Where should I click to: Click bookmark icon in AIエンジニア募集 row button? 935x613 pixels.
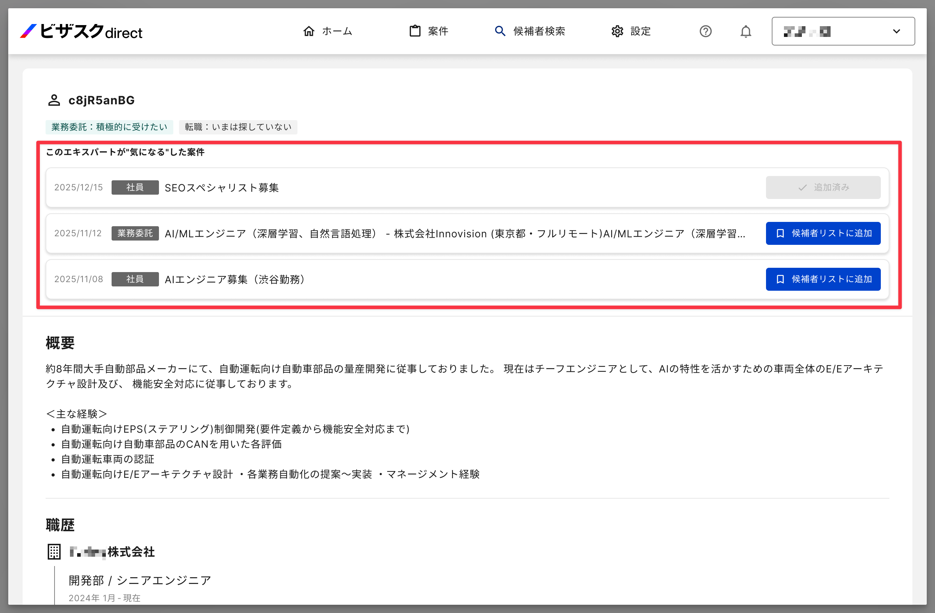click(x=780, y=279)
